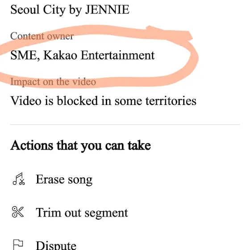Screen dimensions: 250x250
Task: Click the word JENNIE in the title
Action: point(107,9)
